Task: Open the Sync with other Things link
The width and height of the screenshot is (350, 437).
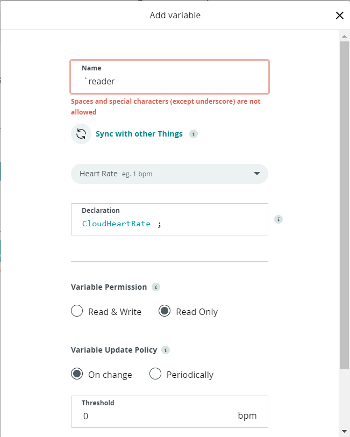Action: click(139, 134)
